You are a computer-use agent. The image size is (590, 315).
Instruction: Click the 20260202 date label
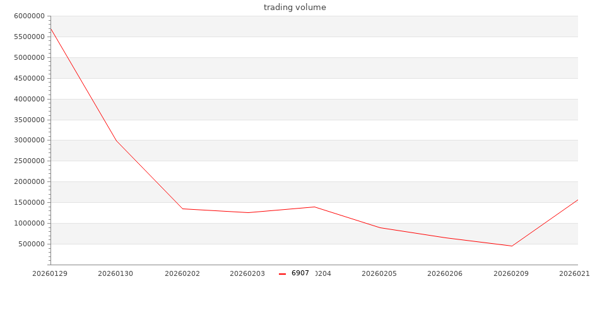click(x=182, y=273)
